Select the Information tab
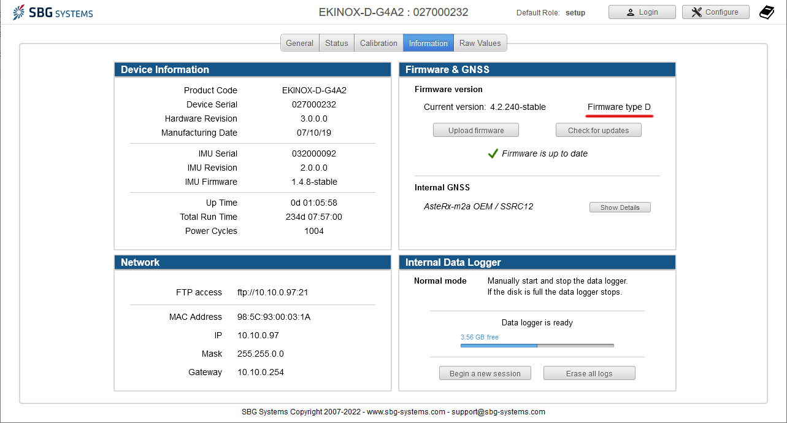This screenshot has height=423, width=787. pyautogui.click(x=428, y=43)
